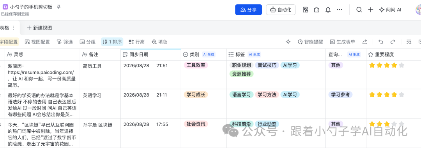
Task: Open 问问 AI assistant
Action: click(x=390, y=10)
